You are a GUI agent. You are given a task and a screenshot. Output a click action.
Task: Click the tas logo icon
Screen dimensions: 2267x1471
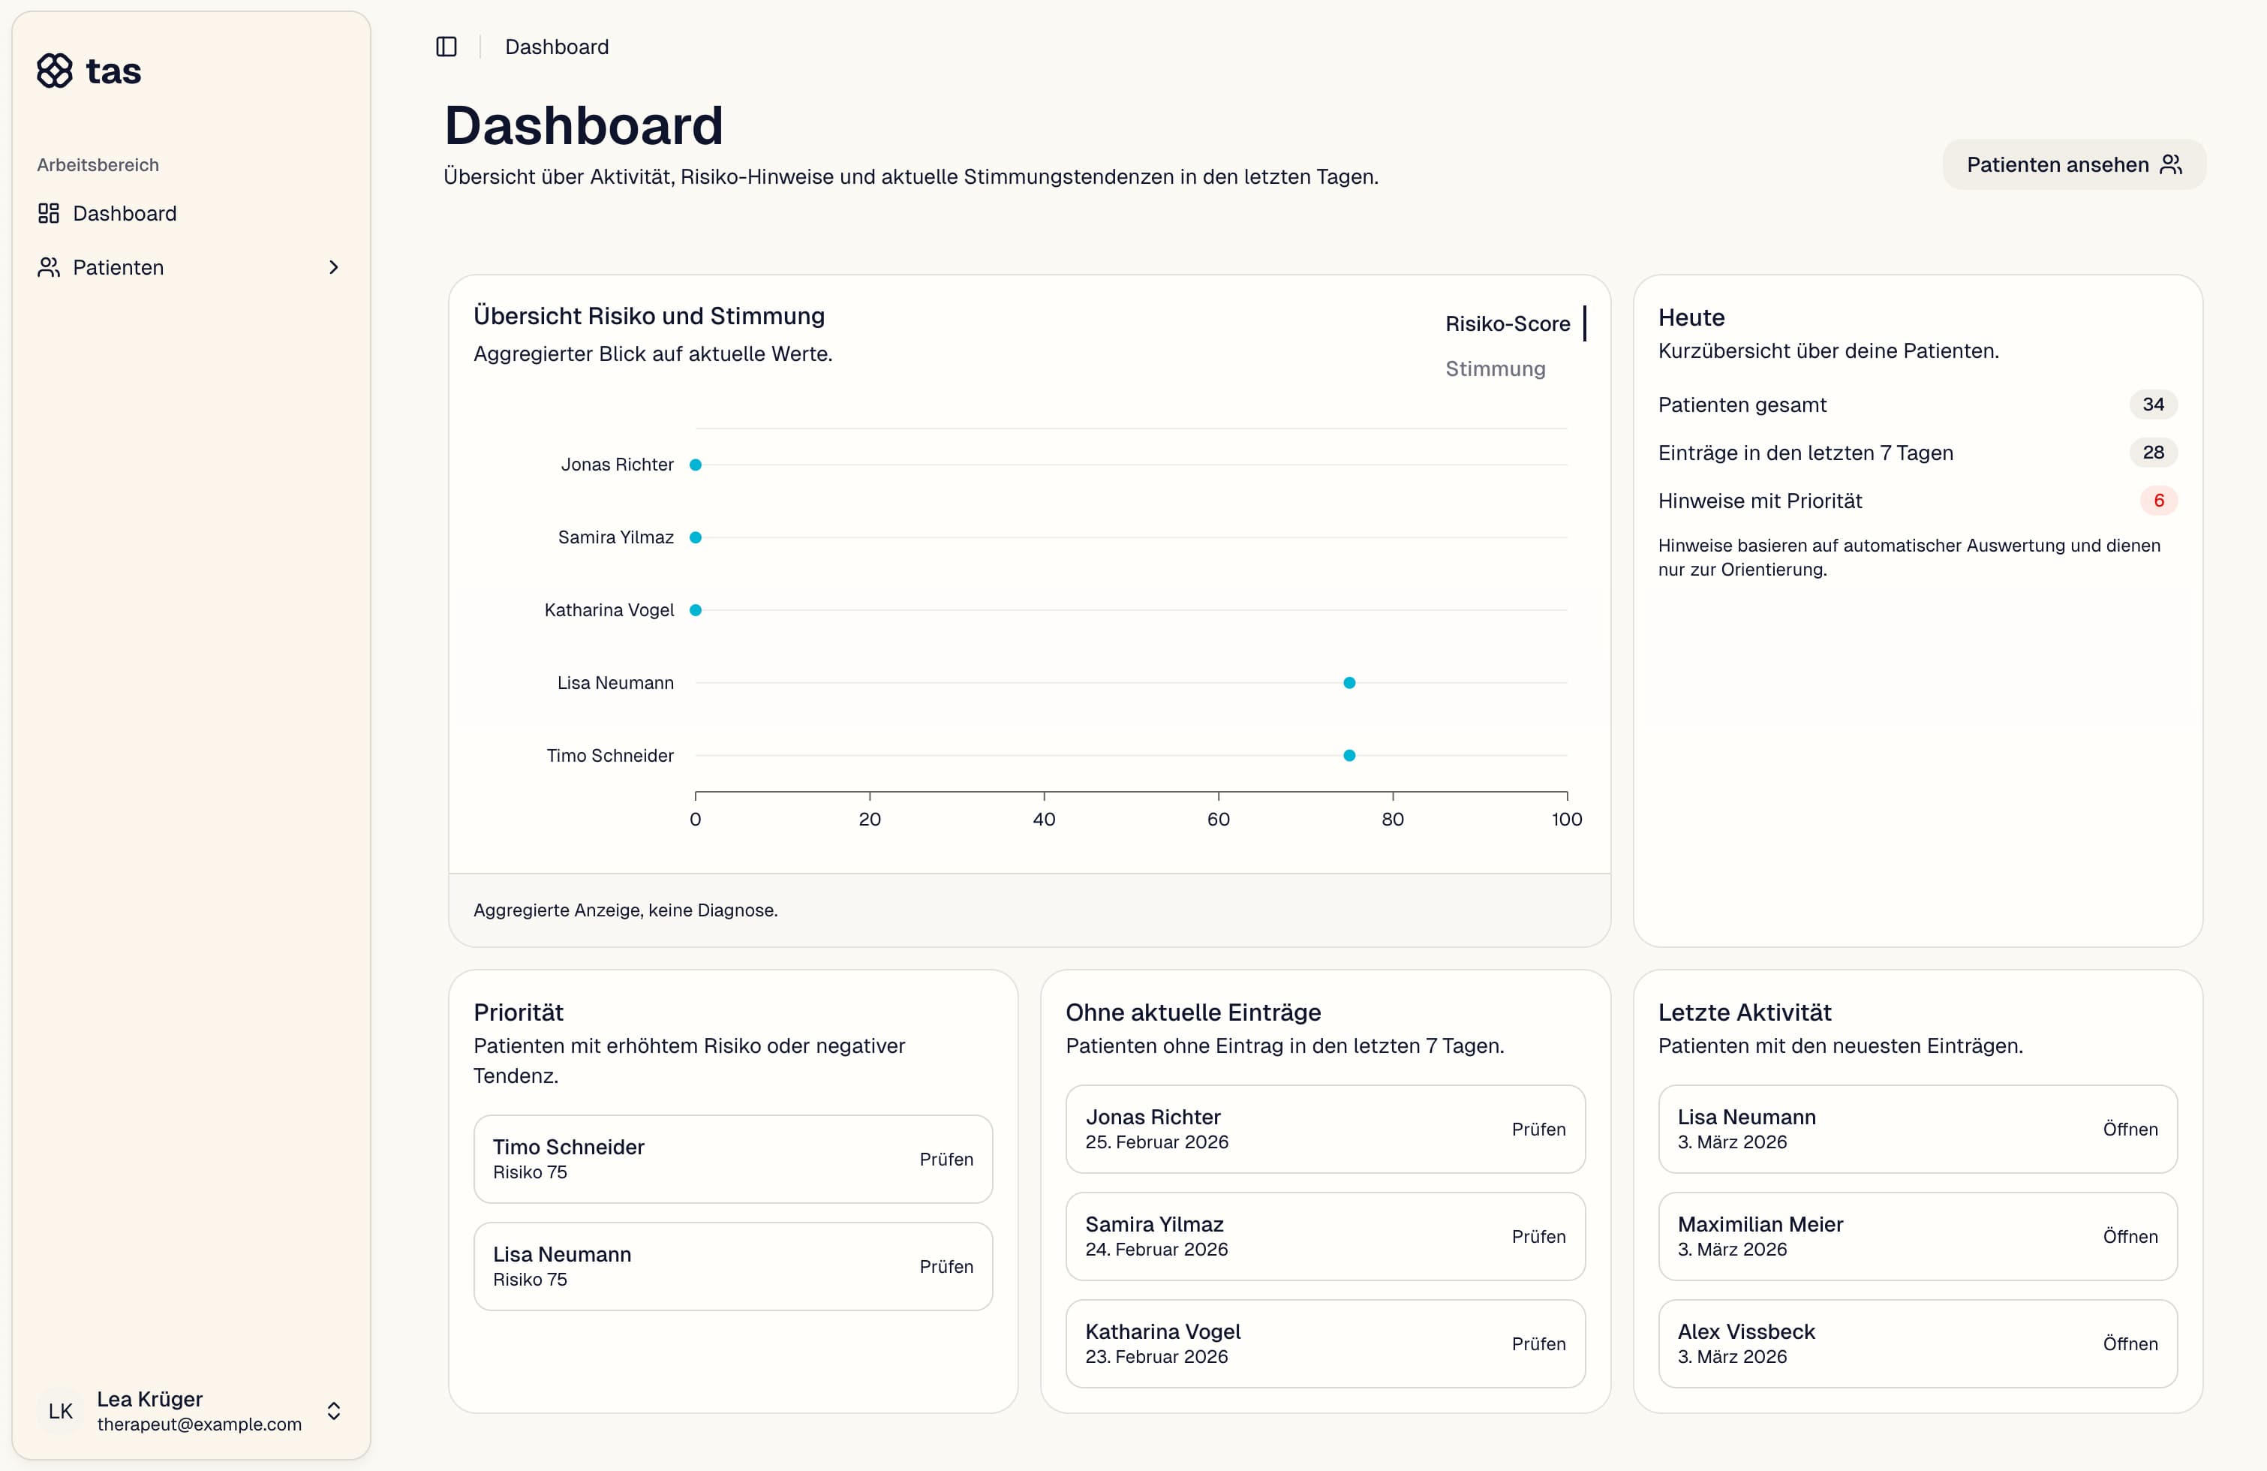point(56,71)
